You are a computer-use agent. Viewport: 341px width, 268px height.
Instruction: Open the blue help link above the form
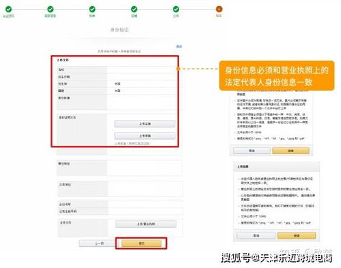pyautogui.click(x=179, y=46)
